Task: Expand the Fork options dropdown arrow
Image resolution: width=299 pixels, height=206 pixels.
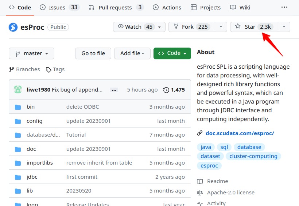Action: coord(221,27)
